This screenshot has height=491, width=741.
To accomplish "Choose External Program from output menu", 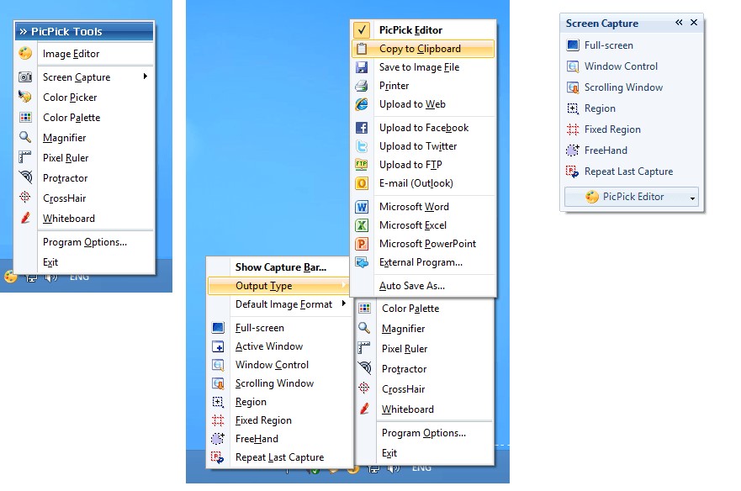I will pyautogui.click(x=420, y=262).
